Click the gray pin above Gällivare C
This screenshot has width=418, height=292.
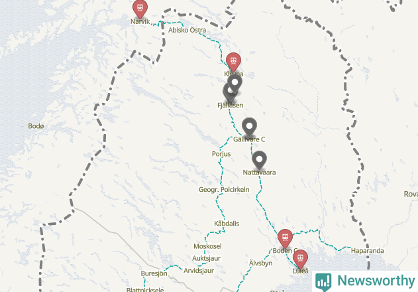pyautogui.click(x=249, y=127)
